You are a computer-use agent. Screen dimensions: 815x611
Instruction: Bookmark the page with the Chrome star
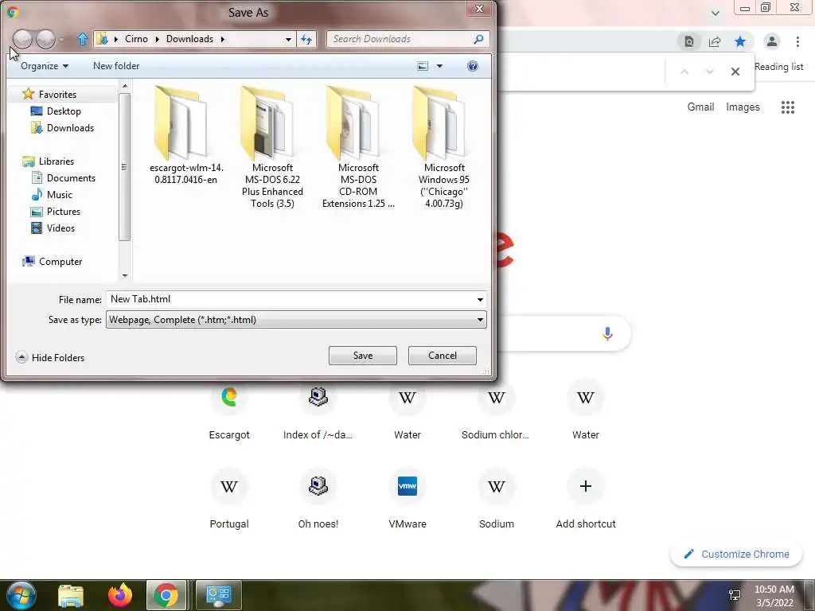pos(740,41)
